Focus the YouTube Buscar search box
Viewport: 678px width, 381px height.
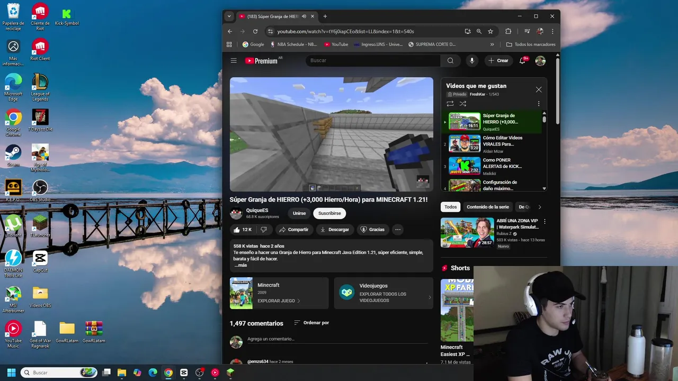click(x=373, y=60)
